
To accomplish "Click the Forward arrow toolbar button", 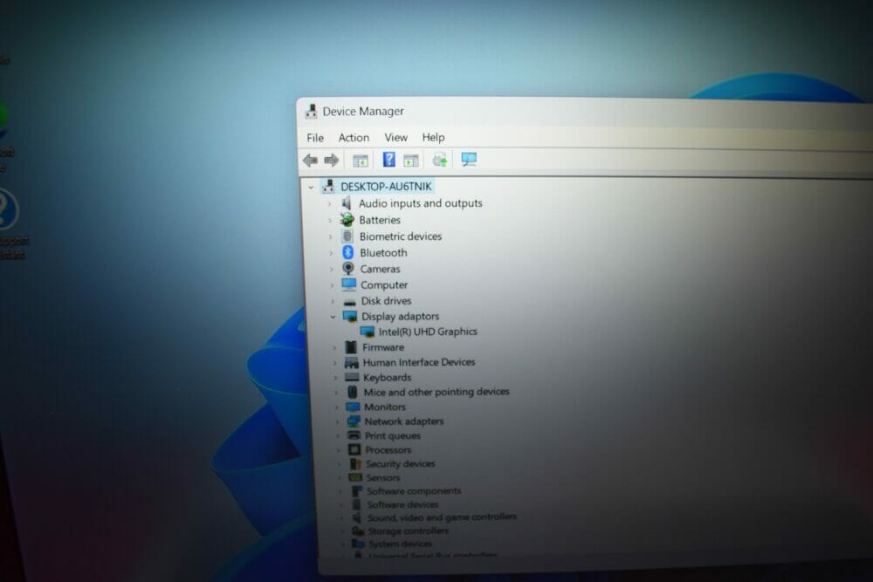I will [331, 161].
